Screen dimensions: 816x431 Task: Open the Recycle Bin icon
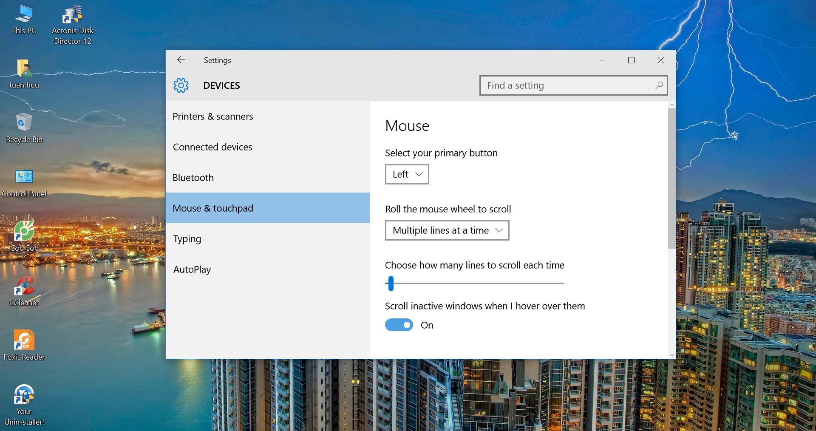pos(24,128)
